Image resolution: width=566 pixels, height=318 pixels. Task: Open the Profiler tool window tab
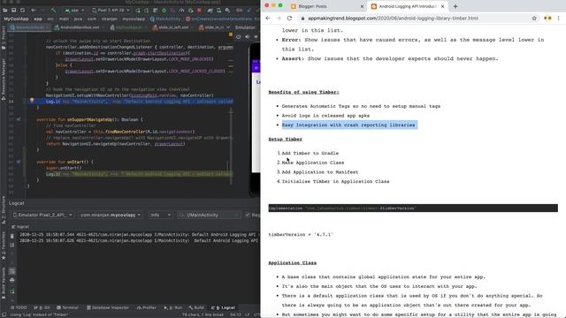(147, 307)
